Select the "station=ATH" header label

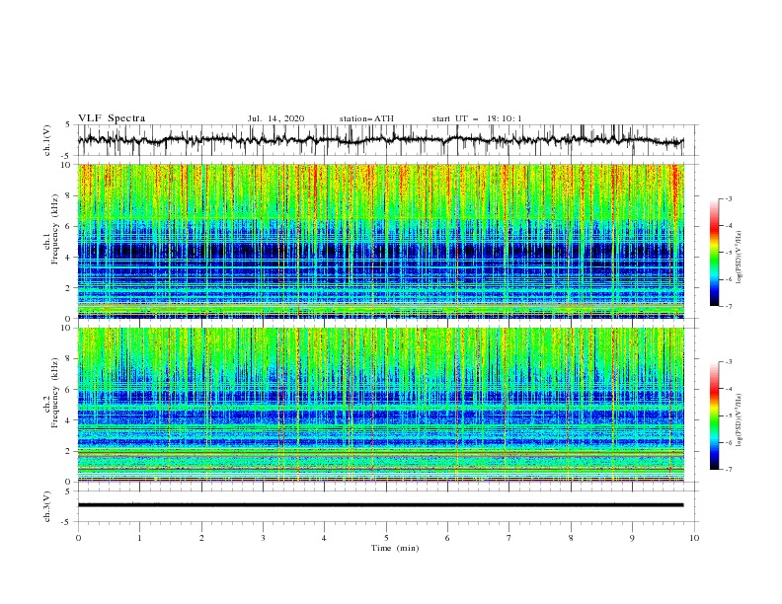click(x=366, y=118)
